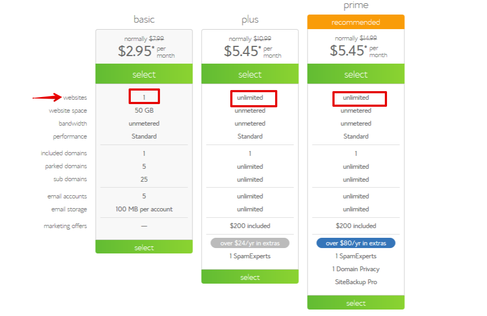Click the '$200 included' marketing offers cell for plus
Viewport: 487px width, 316px height.
point(250,225)
